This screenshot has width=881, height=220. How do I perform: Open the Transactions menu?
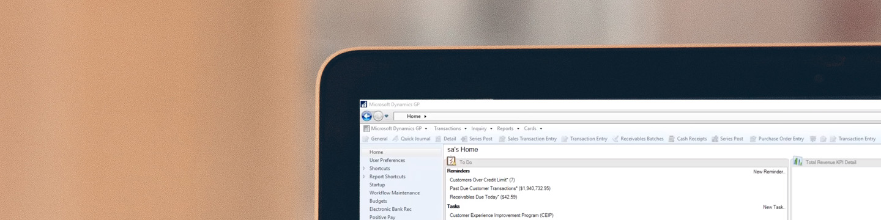[450, 129]
